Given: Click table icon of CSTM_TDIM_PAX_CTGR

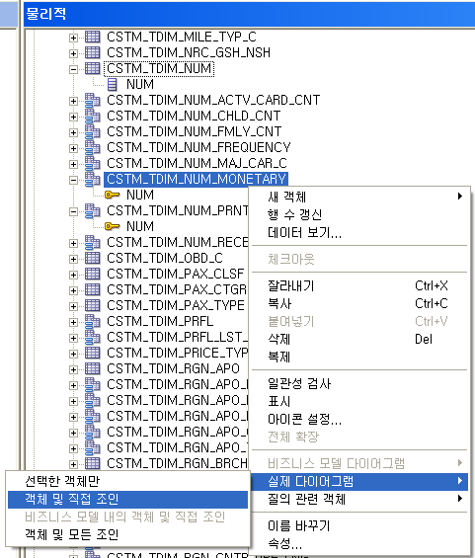Looking at the screenshot, I should pos(93,289).
